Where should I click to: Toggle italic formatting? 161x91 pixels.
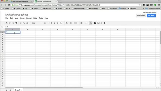[55, 23]
